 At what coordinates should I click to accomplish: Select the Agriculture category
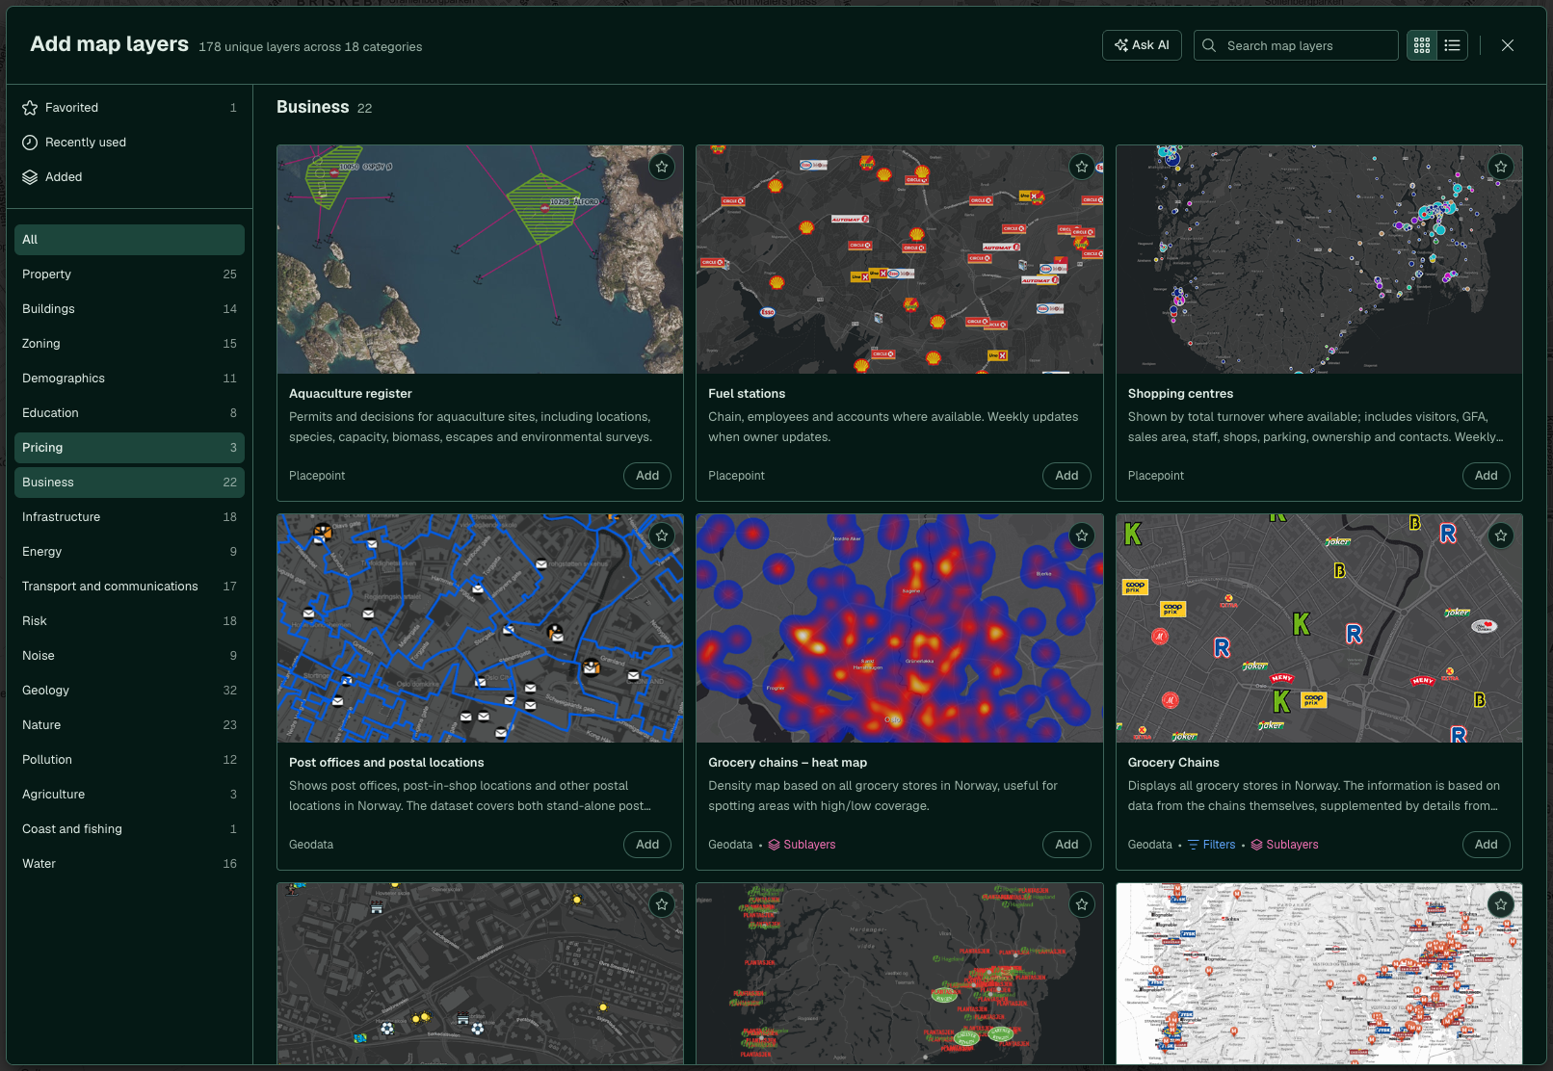tap(129, 795)
